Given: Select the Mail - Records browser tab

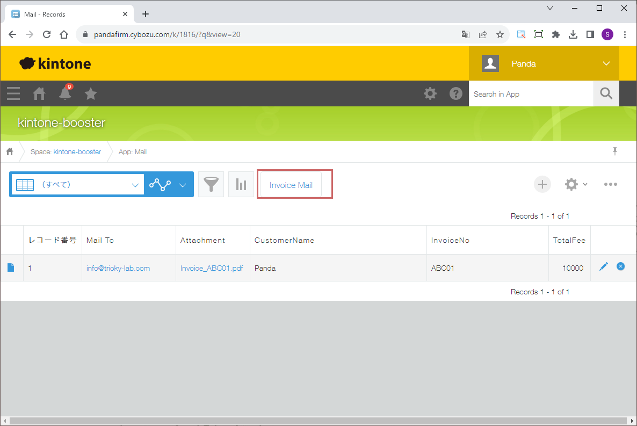Looking at the screenshot, I should click(x=67, y=14).
